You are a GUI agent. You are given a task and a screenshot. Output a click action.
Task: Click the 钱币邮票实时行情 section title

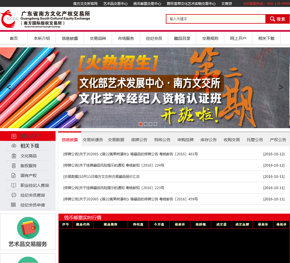[x=83, y=217]
